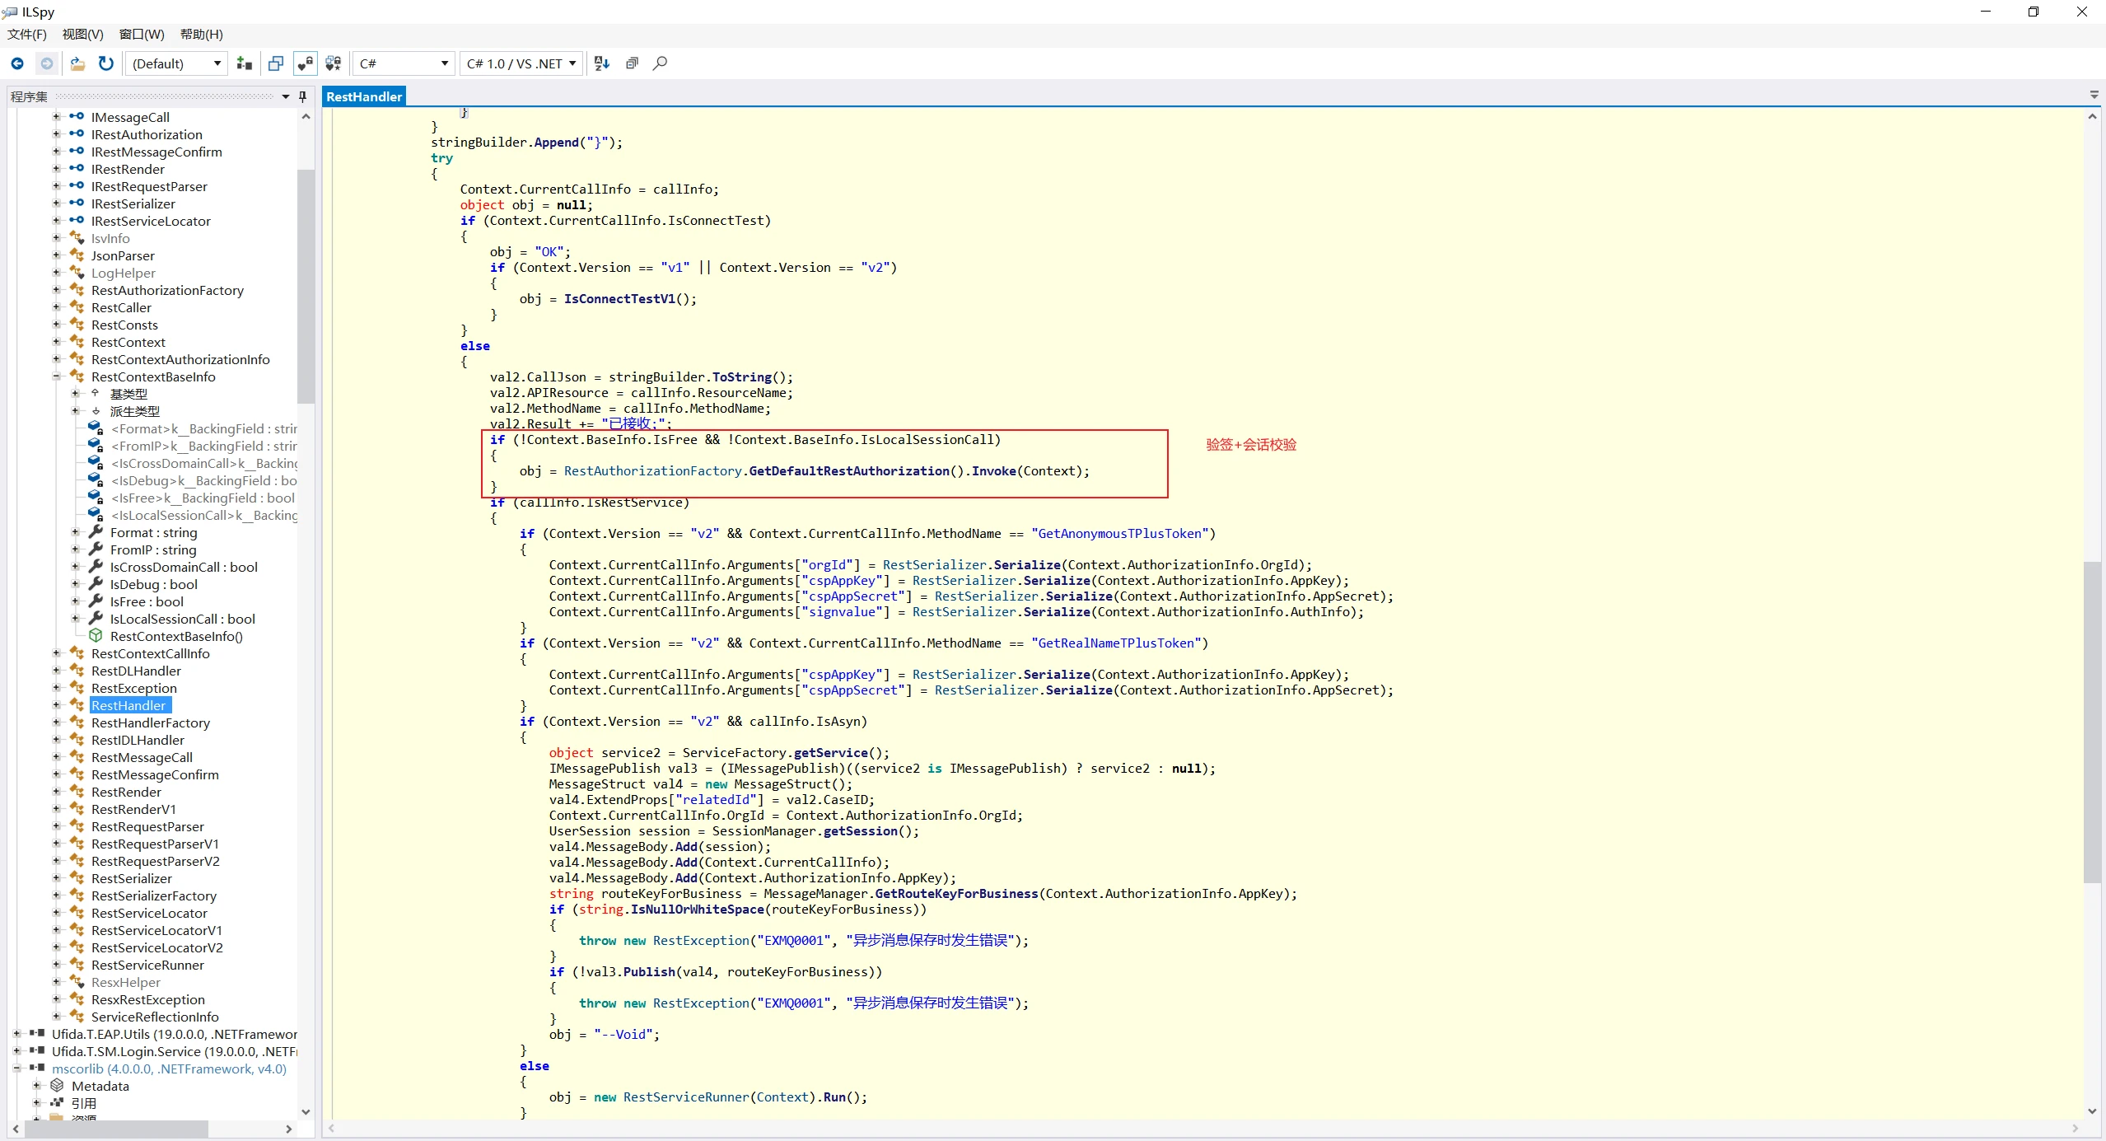Click the IRestRender interface icon
2106x1141 pixels.
click(x=77, y=169)
